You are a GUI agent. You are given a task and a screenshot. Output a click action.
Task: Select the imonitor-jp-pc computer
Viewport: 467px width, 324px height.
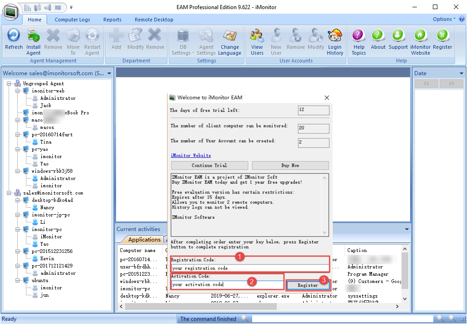(51, 215)
